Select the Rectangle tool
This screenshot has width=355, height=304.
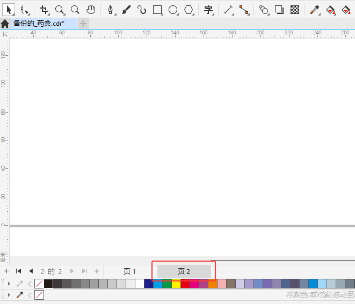point(157,10)
